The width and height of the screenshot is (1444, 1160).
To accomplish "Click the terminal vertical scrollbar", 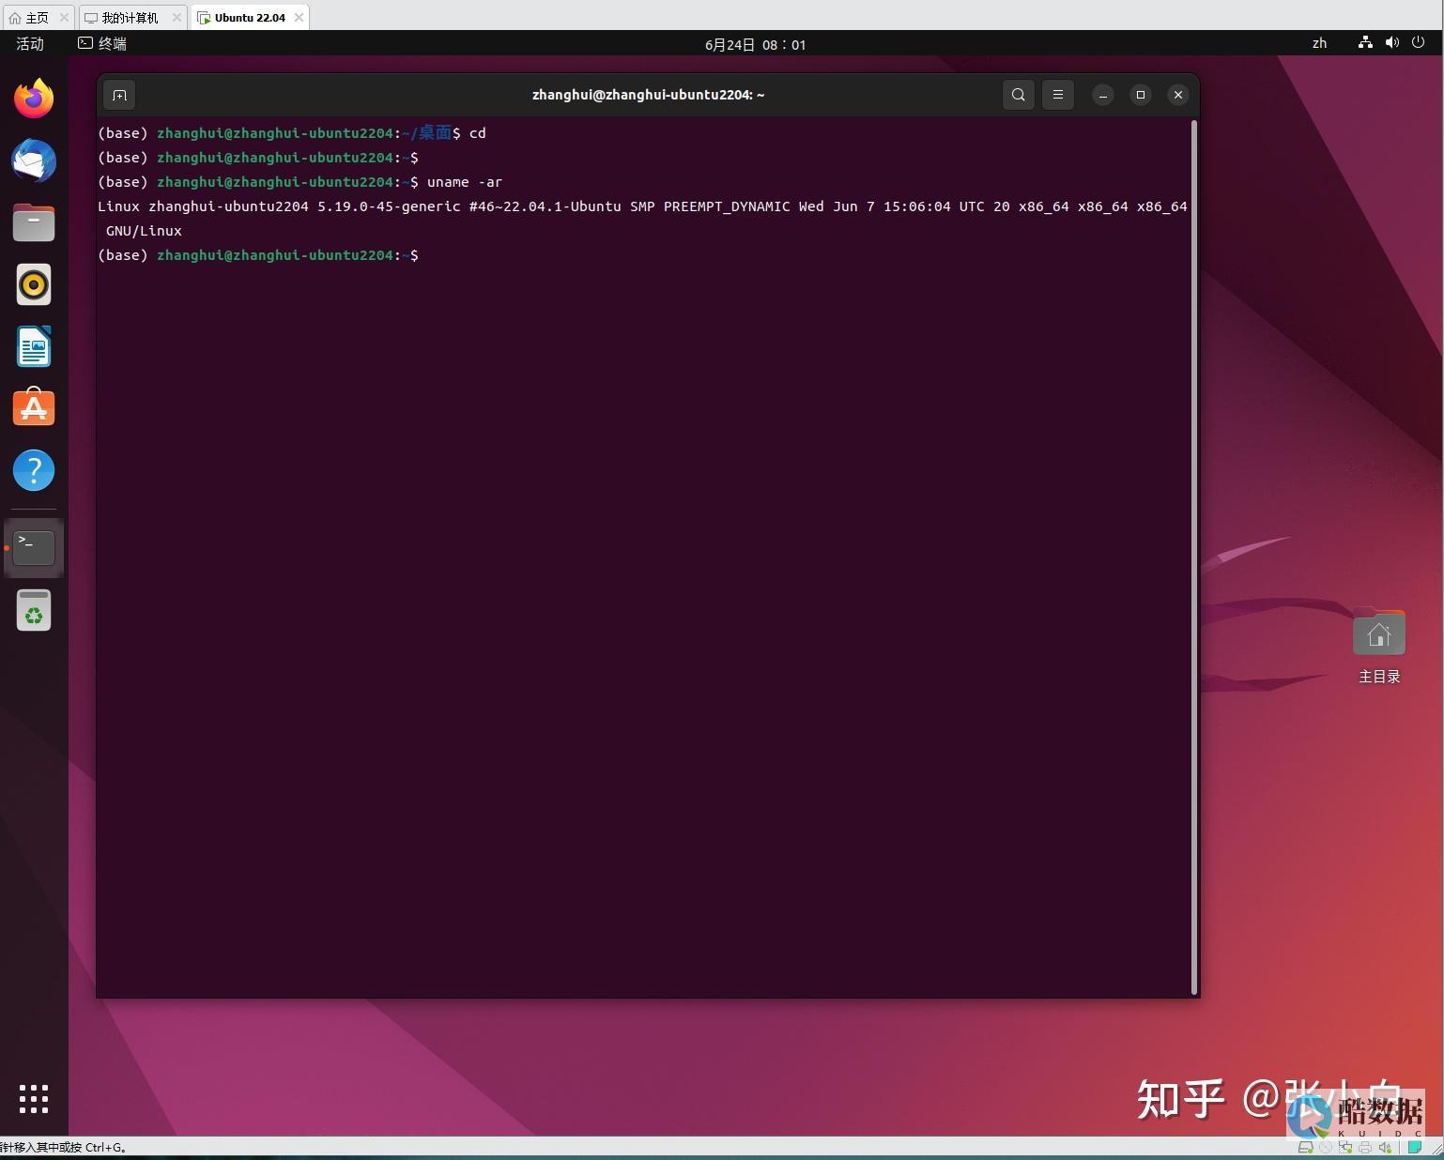I will [1194, 557].
